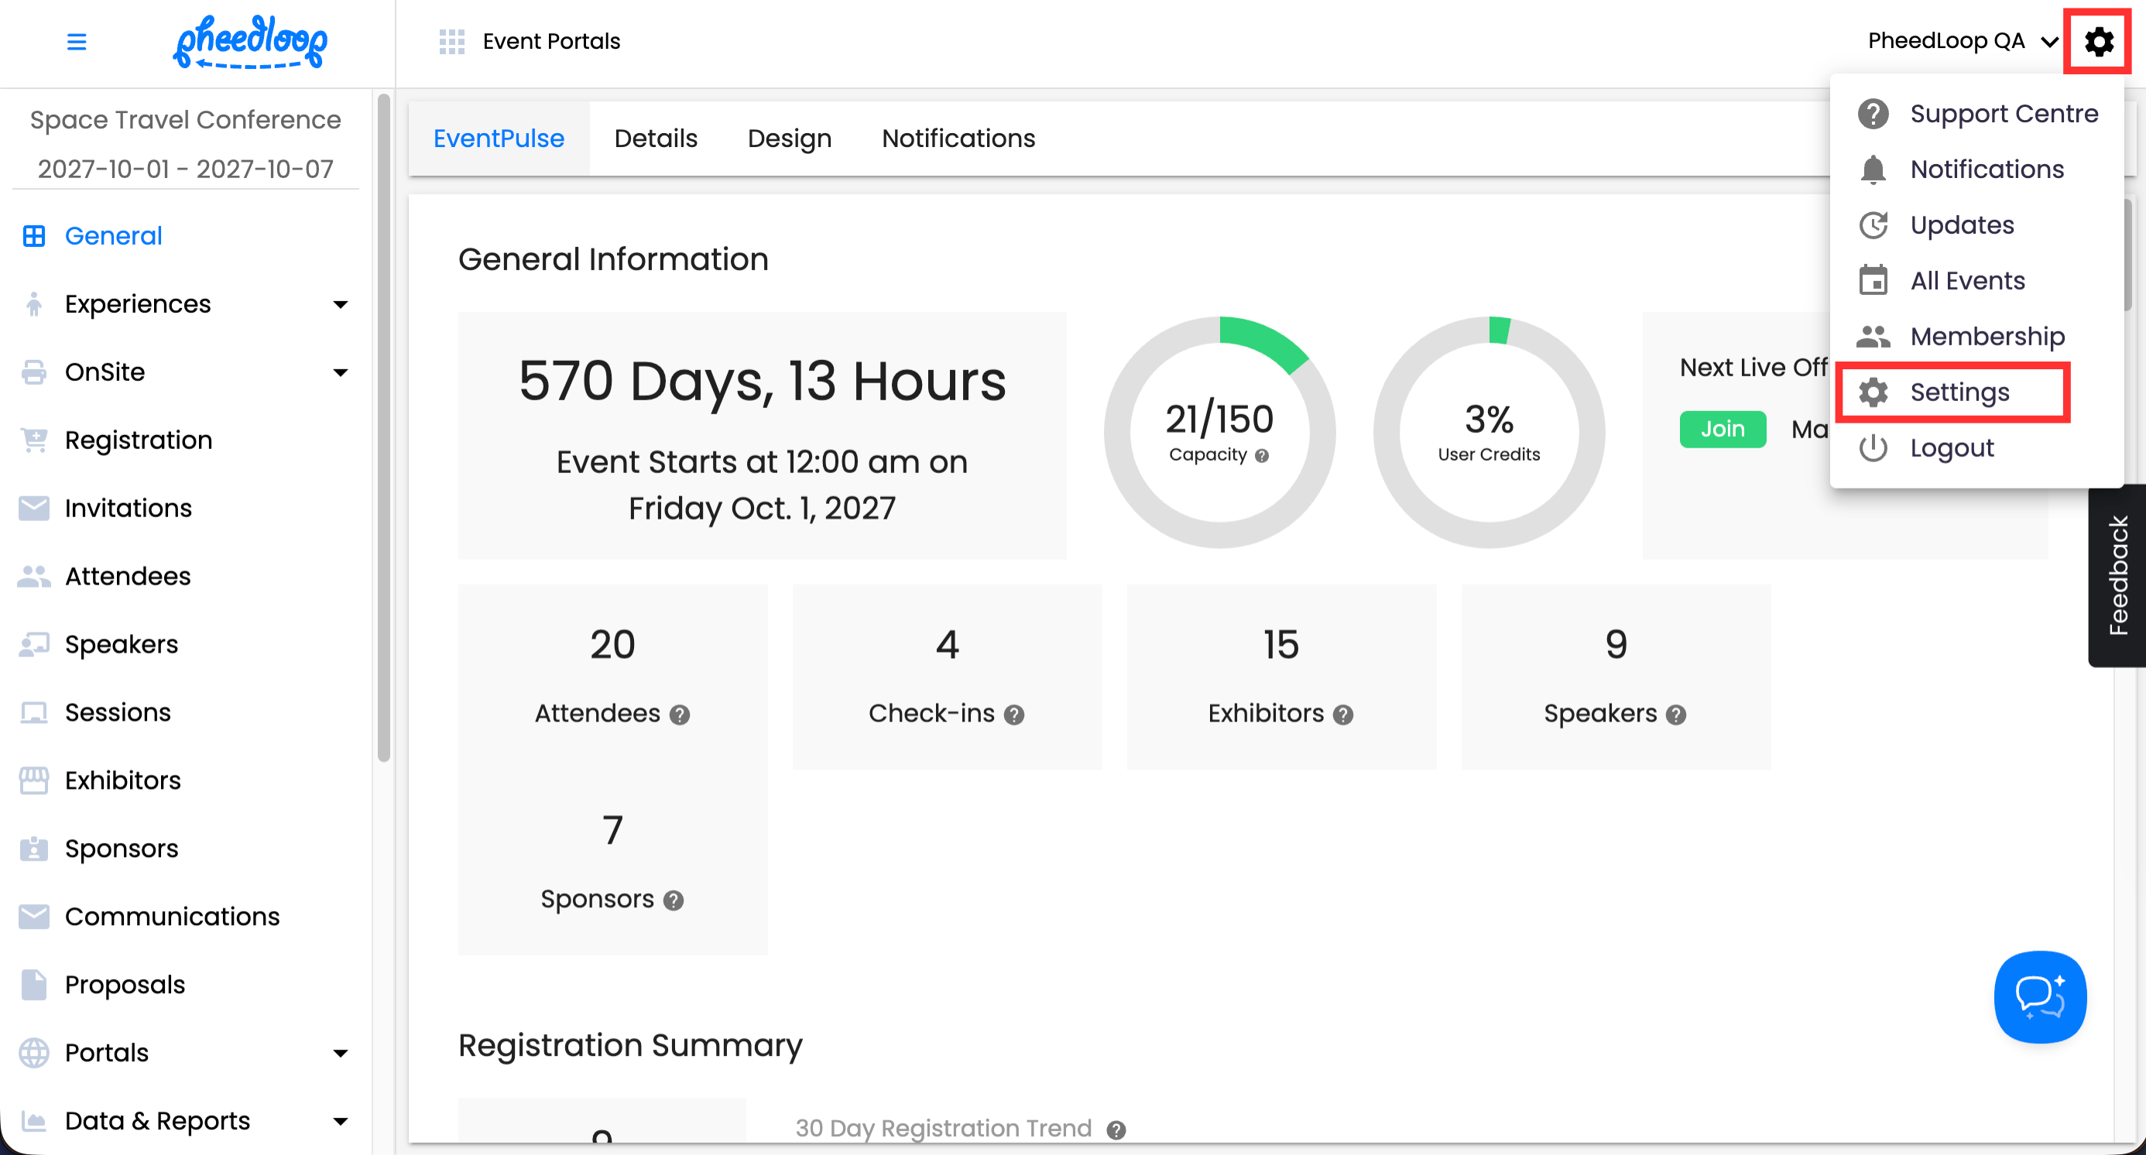This screenshot has height=1155, width=2146.
Task: Open the Feedback side tab
Action: click(x=2117, y=574)
